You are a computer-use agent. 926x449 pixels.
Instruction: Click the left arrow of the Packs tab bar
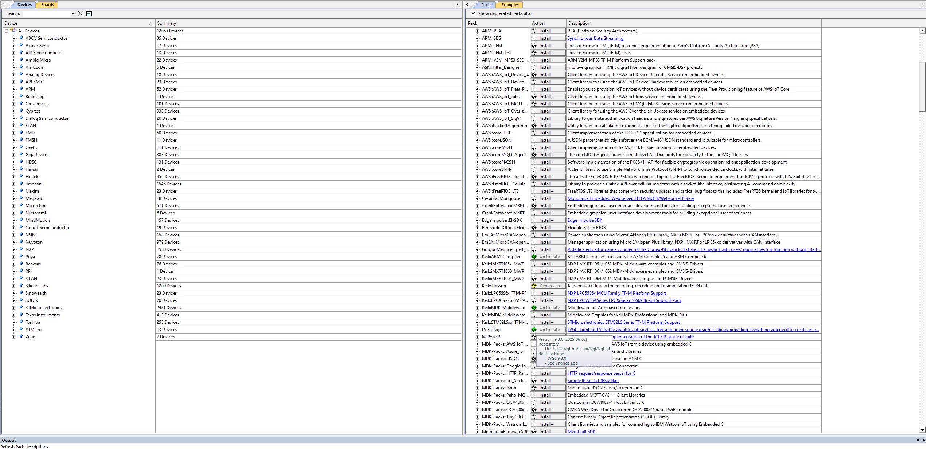(468, 5)
